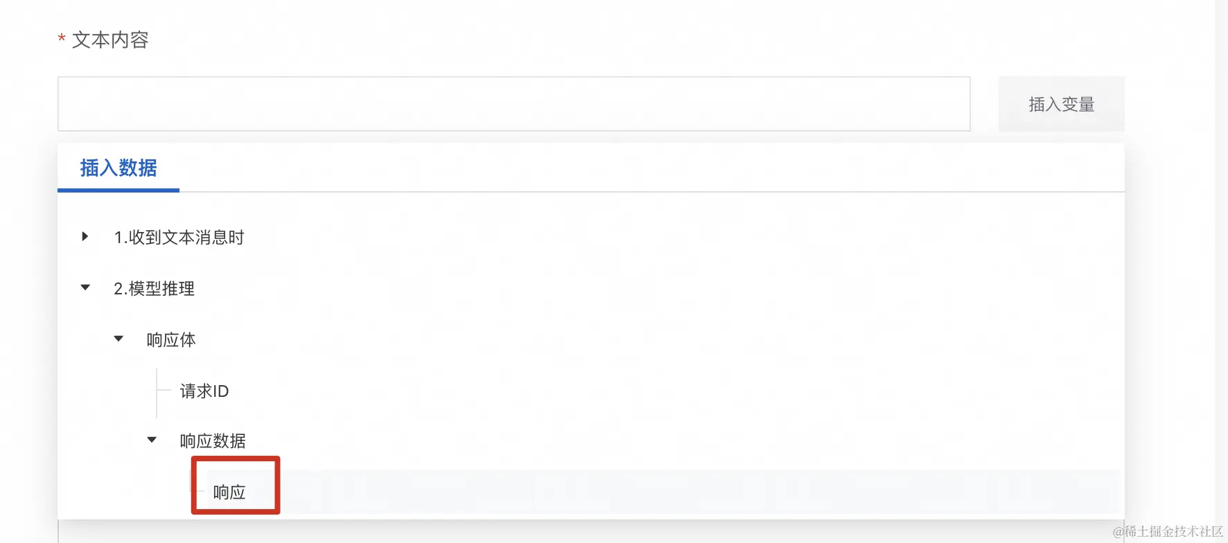Image resolution: width=1228 pixels, height=543 pixels.
Task: Collapse the 2.模型推理 node arrow
Action: point(85,287)
